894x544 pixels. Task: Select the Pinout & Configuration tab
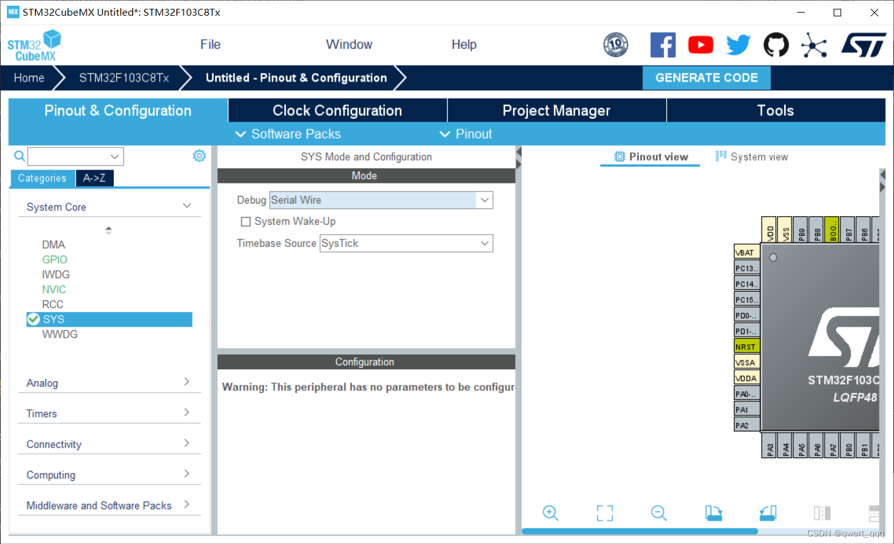pyautogui.click(x=118, y=111)
